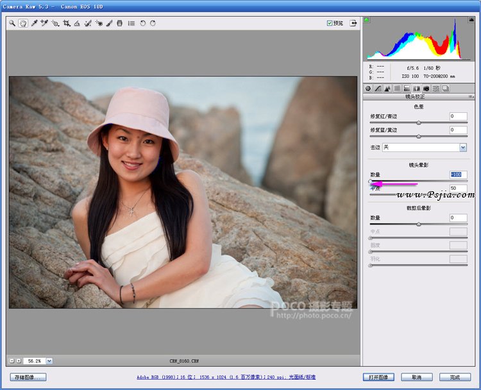
Task: Click the 打开图像 open image button
Action: [x=378, y=377]
